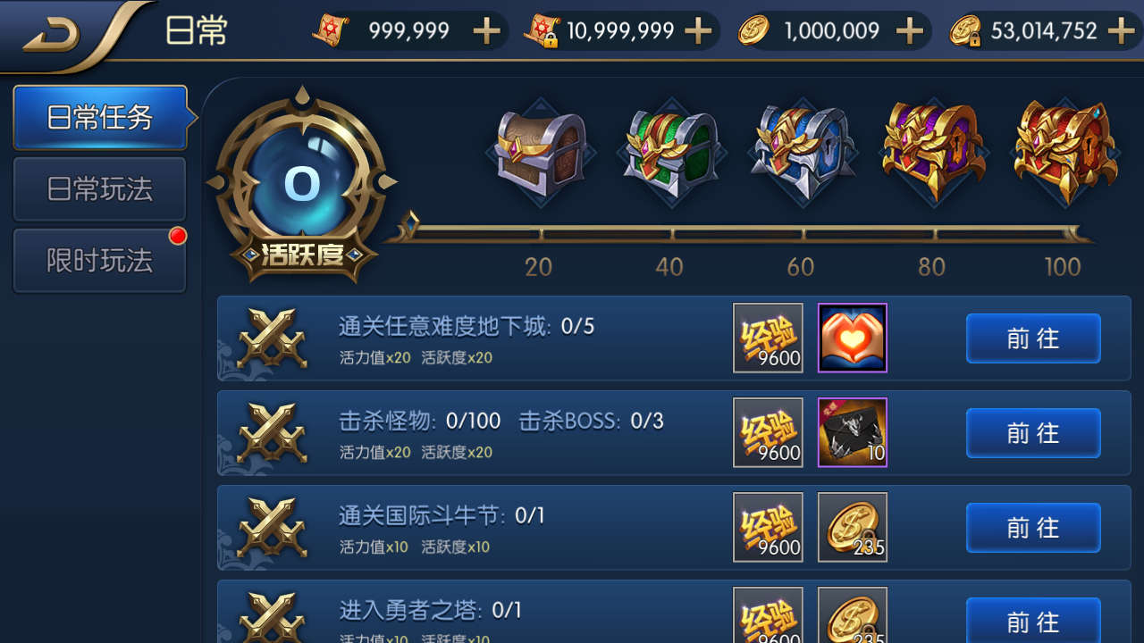Add gold coins next to 1,000,009
The width and height of the screenshot is (1144, 643).
coord(909,31)
